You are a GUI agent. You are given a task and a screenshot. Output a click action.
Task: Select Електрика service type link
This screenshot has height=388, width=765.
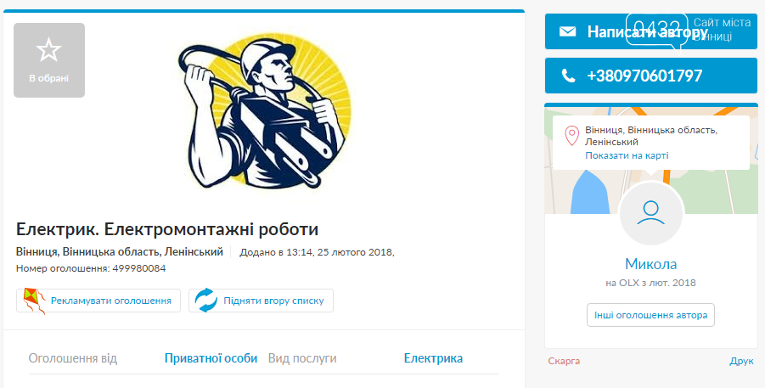click(x=433, y=358)
